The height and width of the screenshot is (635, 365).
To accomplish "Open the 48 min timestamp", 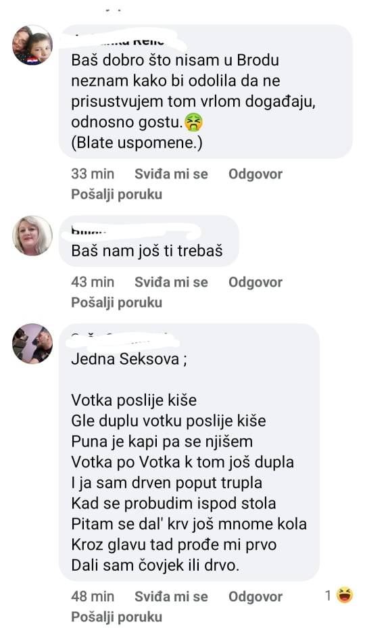I will tap(93, 596).
